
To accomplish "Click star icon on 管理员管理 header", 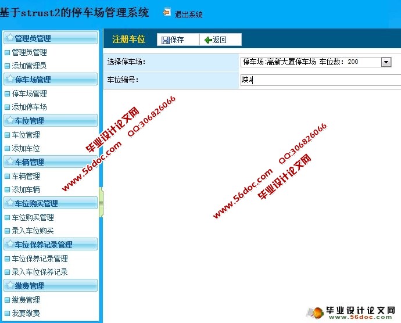I will click(10, 38).
